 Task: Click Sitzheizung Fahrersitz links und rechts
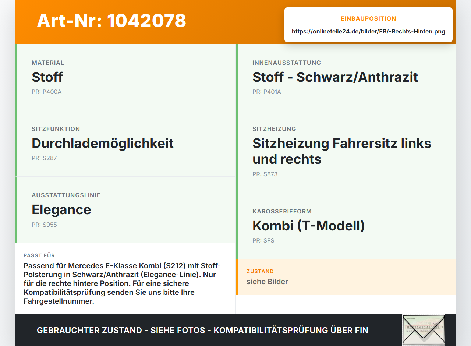pyautogui.click(x=342, y=151)
